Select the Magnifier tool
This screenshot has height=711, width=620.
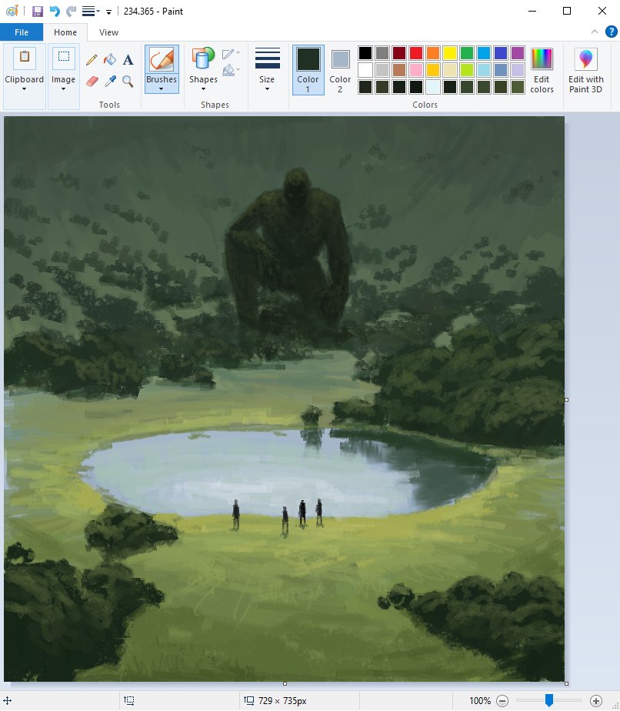128,81
